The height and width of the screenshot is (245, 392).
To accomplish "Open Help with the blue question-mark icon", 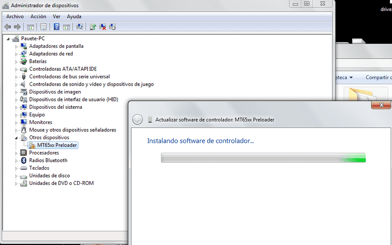I will point(57,27).
